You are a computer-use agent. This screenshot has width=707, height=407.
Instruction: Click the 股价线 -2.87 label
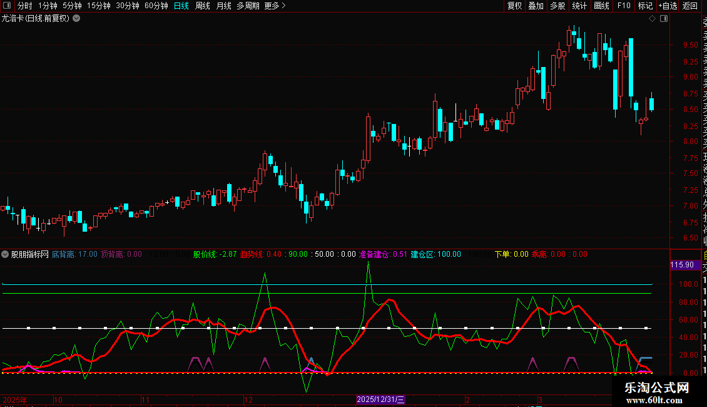pyautogui.click(x=215, y=254)
